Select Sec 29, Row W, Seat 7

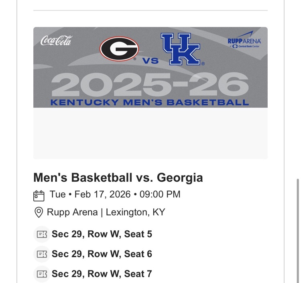click(102, 274)
